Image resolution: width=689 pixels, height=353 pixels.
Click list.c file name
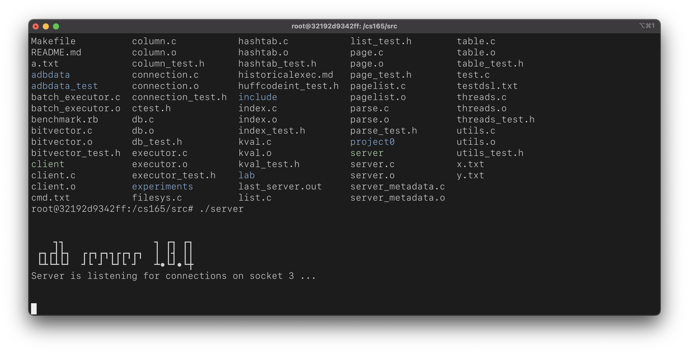(x=255, y=198)
